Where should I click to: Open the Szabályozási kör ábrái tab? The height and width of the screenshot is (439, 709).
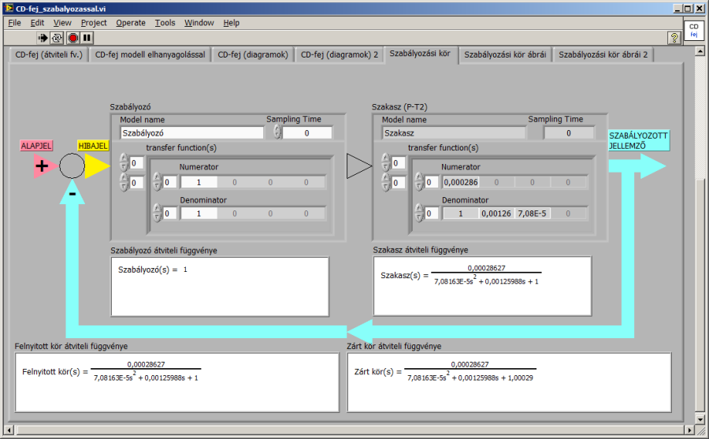[504, 54]
